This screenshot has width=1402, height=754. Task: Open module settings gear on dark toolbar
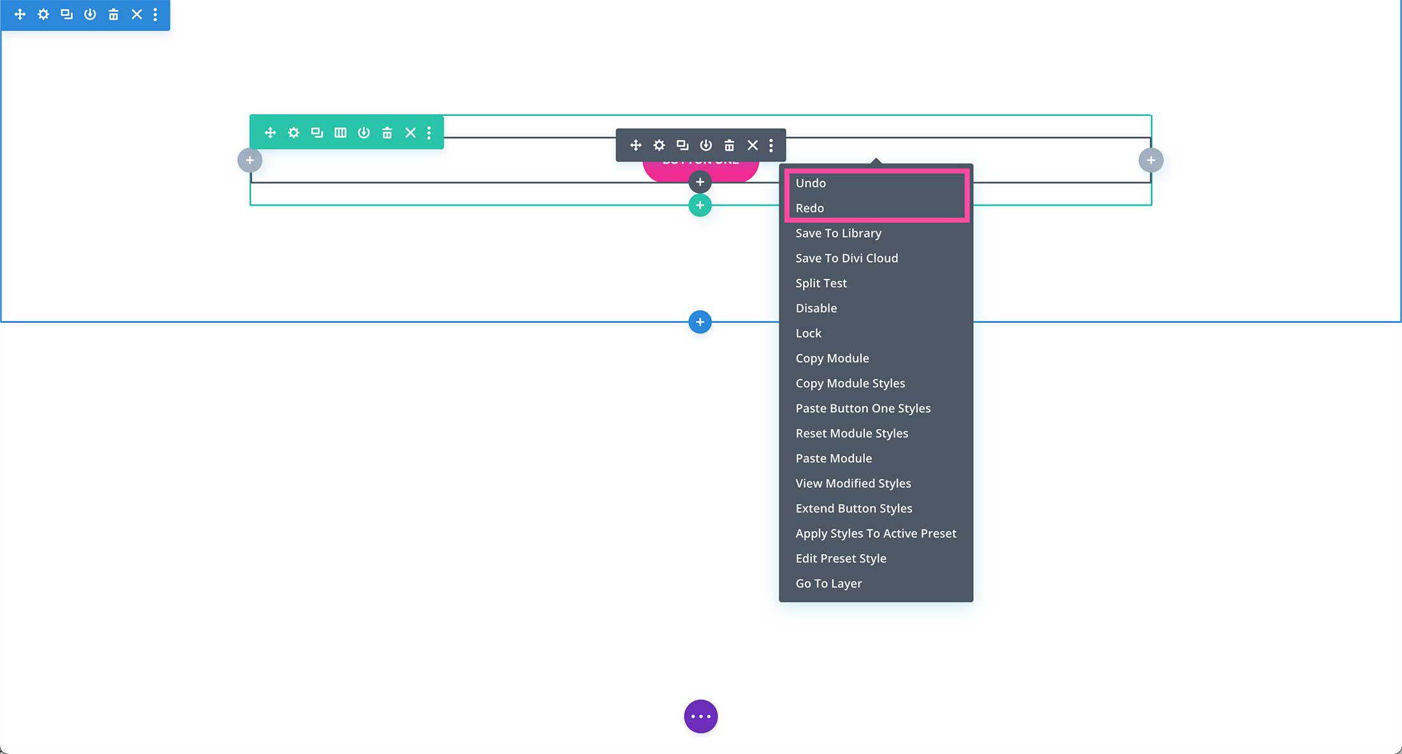pos(659,145)
